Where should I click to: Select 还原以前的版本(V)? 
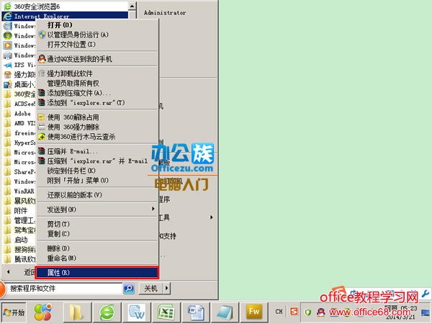97,195
